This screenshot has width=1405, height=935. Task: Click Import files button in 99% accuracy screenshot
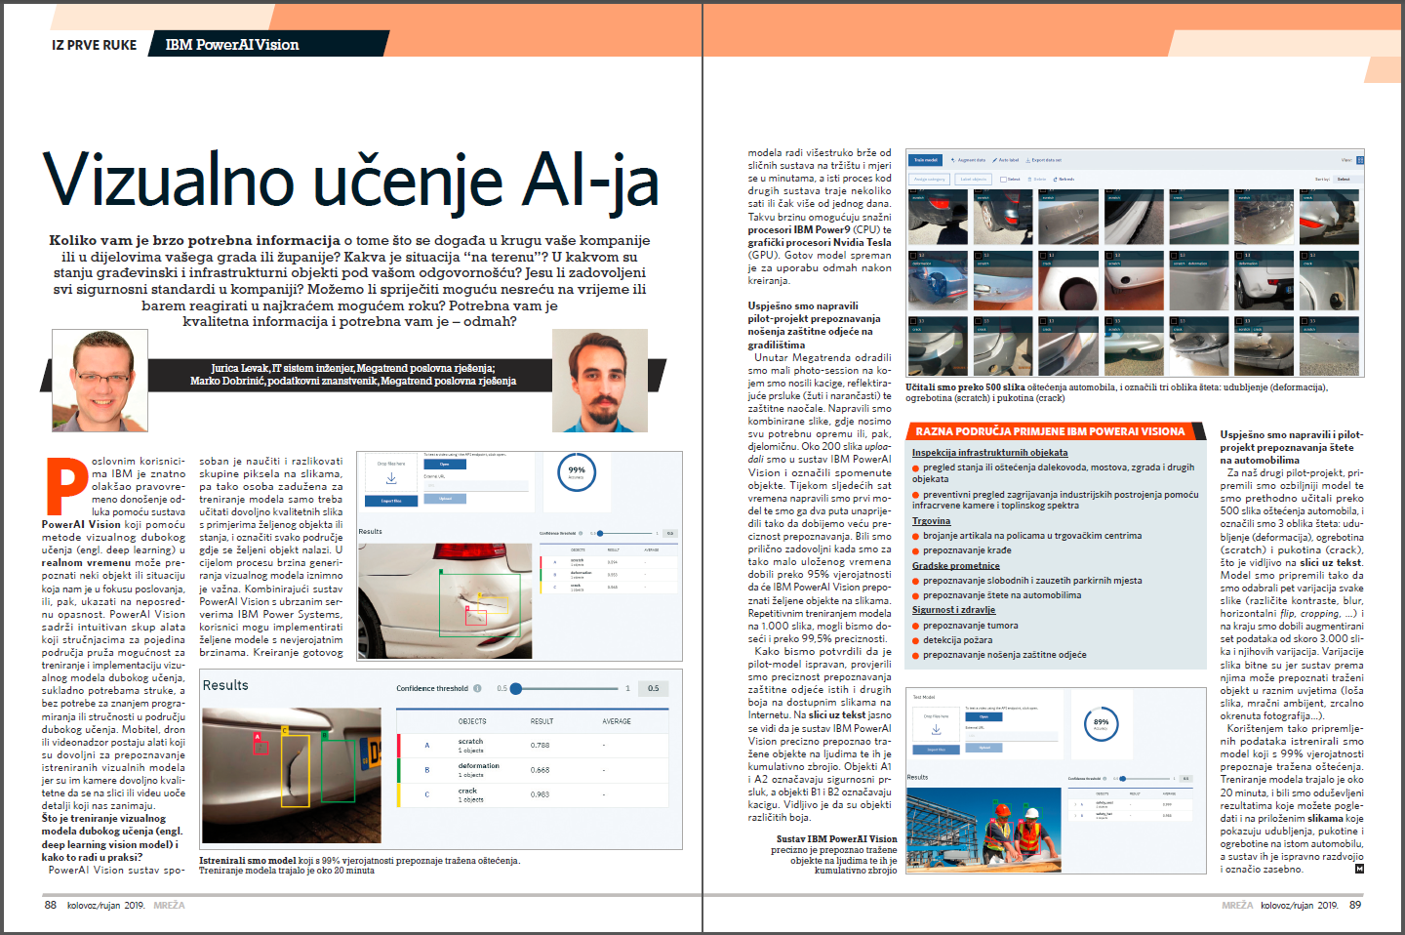pyautogui.click(x=391, y=501)
